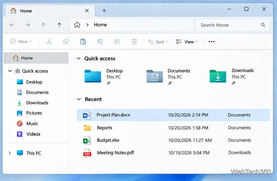
Task: Close the Home tab
Action: pos(87,11)
